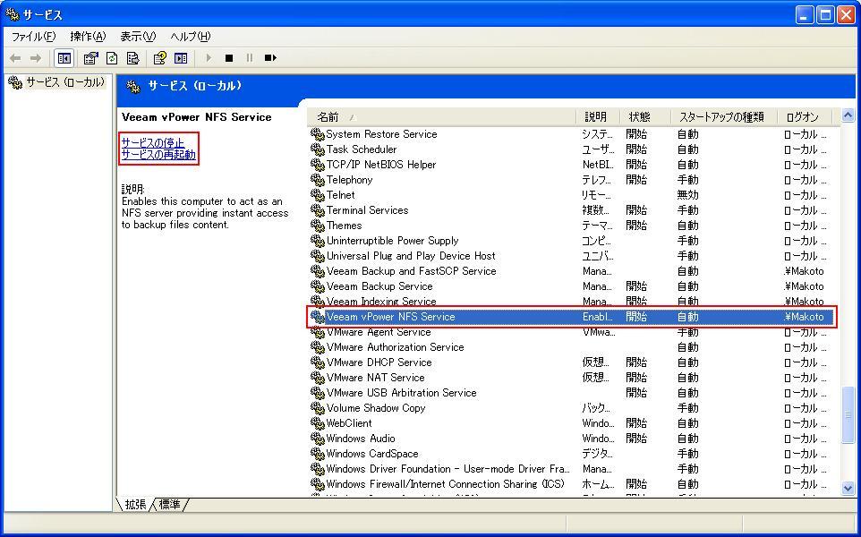
Task: Toggle the console tree show/hide icon
Action: click(x=64, y=57)
